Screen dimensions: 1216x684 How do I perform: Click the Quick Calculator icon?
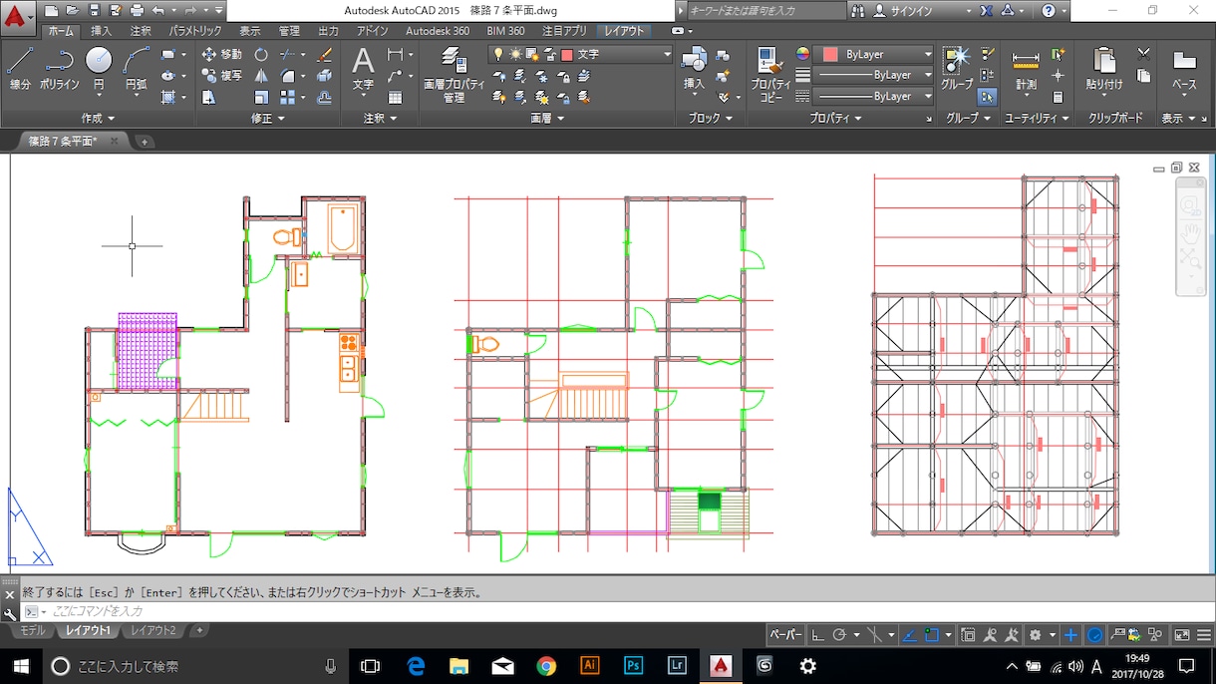1058,98
